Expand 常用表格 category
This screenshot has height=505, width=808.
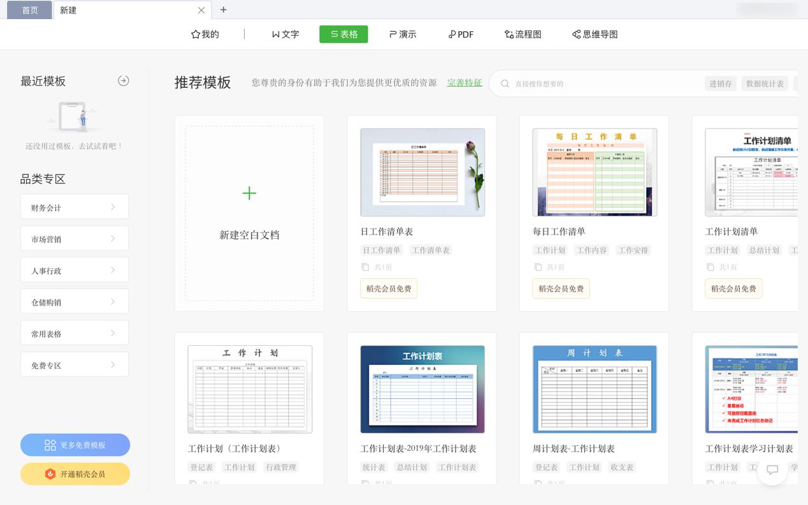click(x=75, y=333)
